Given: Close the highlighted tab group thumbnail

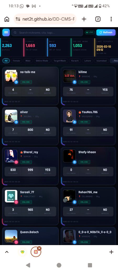Looking at the screenshot, I should click(x=39, y=248).
